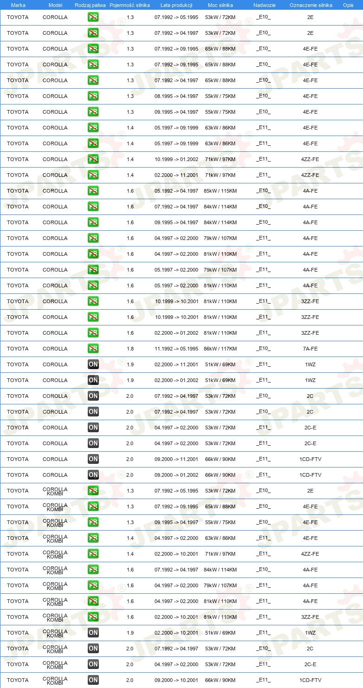Click the Pojemność silnika column header

(130, 5)
